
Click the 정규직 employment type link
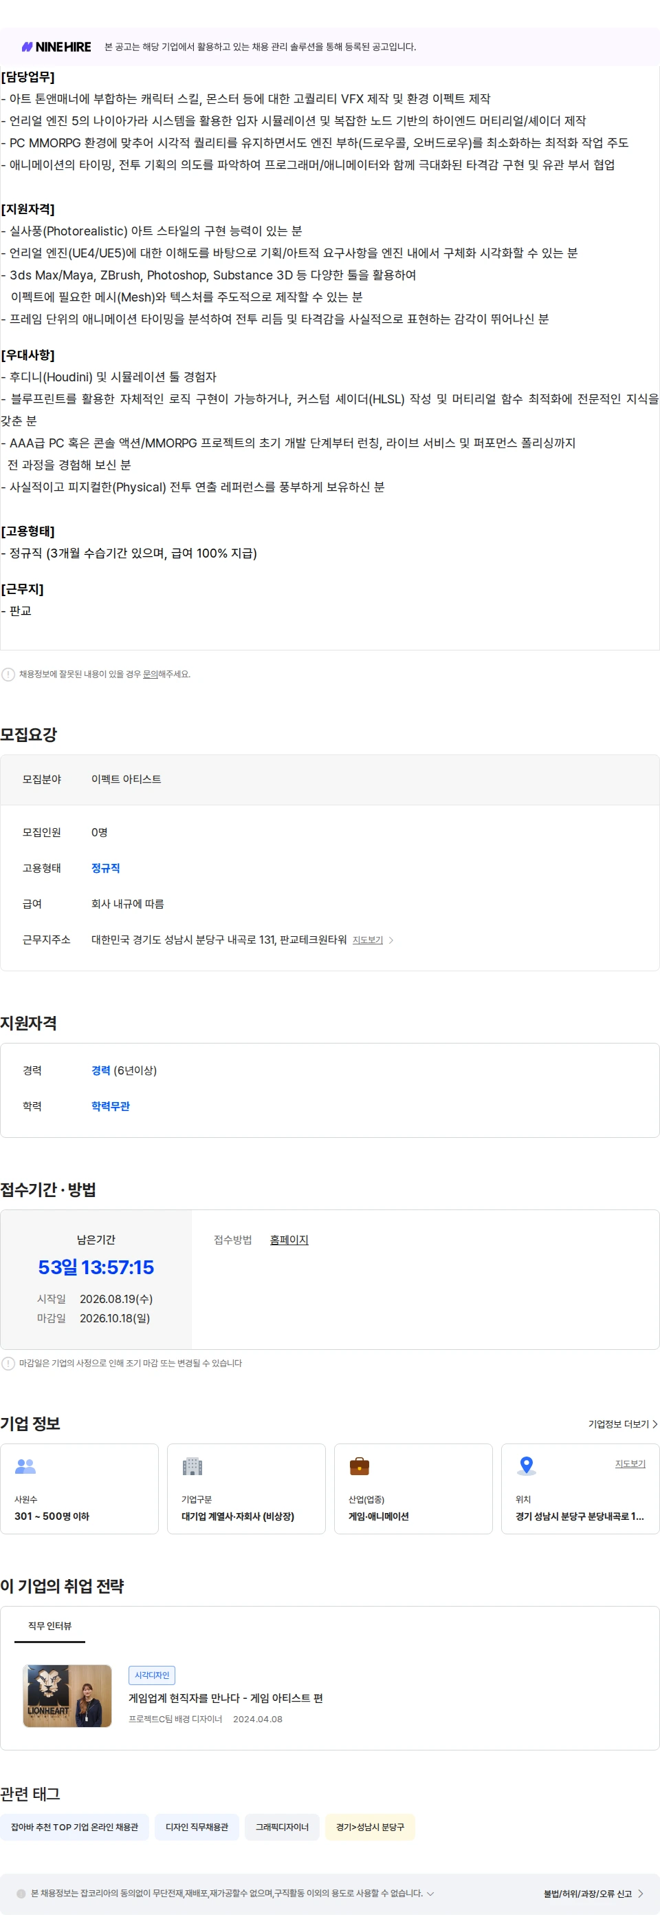tap(105, 868)
